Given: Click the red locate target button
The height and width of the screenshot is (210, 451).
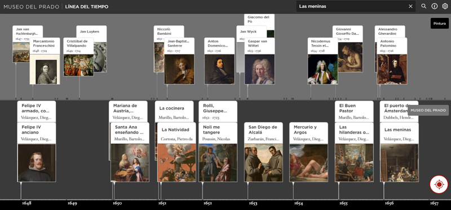Looking at the screenshot, I should click(x=439, y=185).
